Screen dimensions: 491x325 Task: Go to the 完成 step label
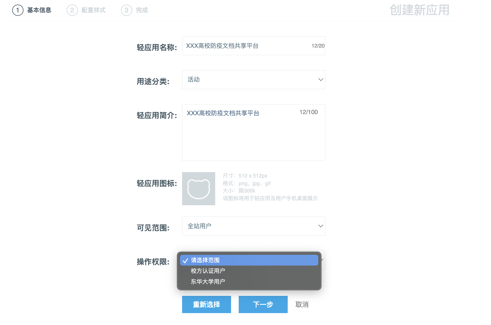[142, 10]
